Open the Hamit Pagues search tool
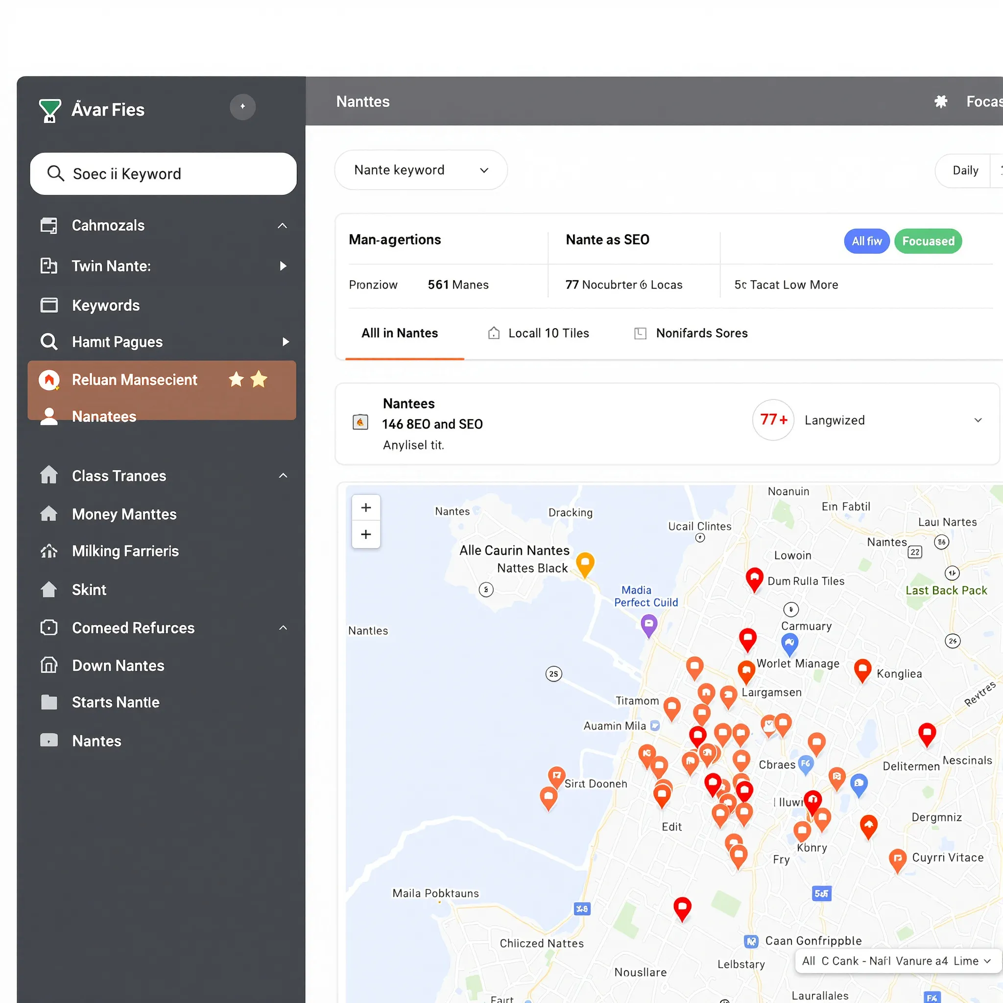Image resolution: width=1003 pixels, height=1003 pixels. tap(117, 342)
